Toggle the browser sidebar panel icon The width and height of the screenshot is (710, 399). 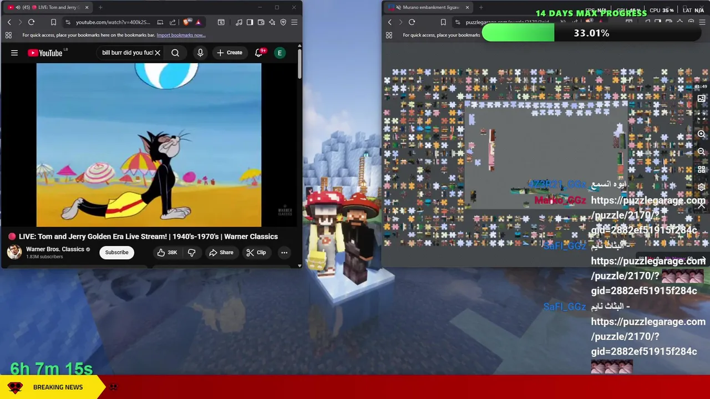(x=250, y=22)
